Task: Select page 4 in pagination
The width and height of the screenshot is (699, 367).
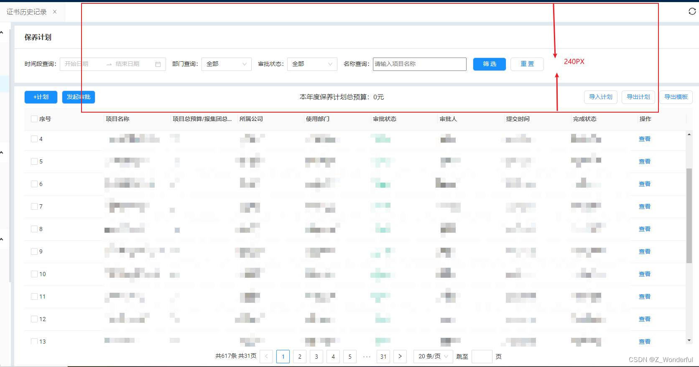Action: point(333,357)
